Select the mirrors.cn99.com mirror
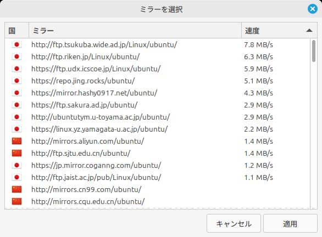322x237 pixels. tap(157, 190)
